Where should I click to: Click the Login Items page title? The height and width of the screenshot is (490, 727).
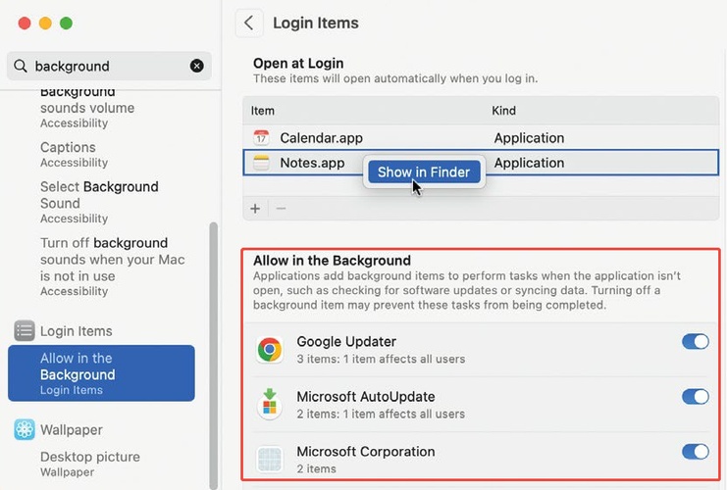pyautogui.click(x=316, y=23)
